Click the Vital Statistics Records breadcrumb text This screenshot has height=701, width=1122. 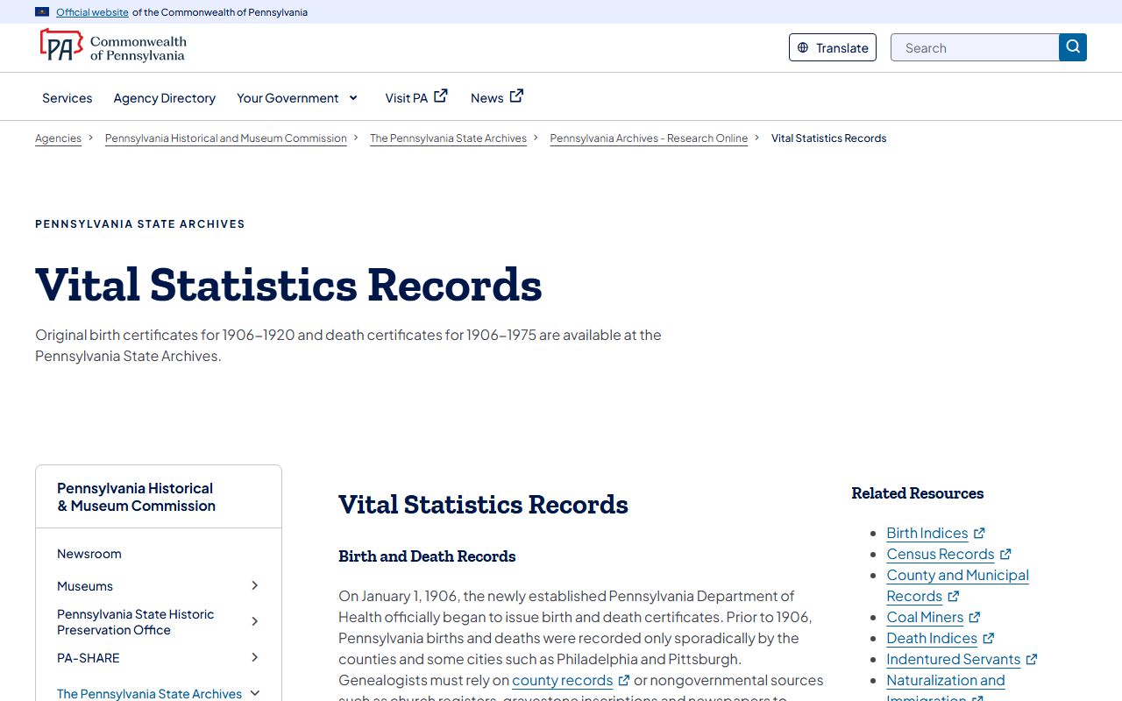pyautogui.click(x=829, y=138)
